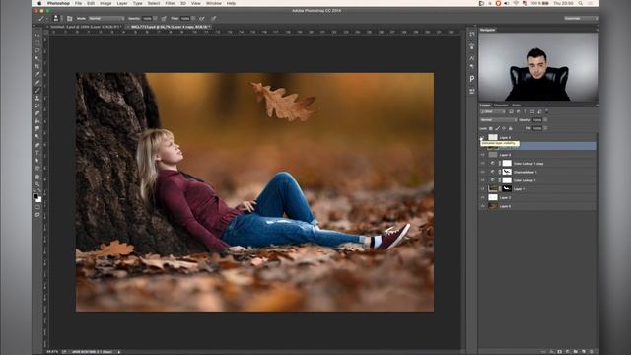Select the Clone Stamp tool
The height and width of the screenshot is (355, 631).
click(x=37, y=98)
